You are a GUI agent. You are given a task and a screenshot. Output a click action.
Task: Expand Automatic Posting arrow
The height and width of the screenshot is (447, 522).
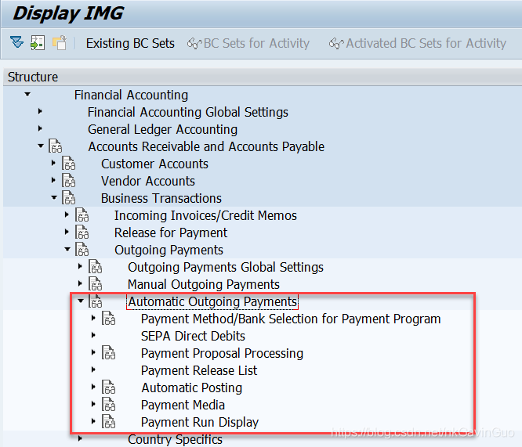pyautogui.click(x=93, y=388)
